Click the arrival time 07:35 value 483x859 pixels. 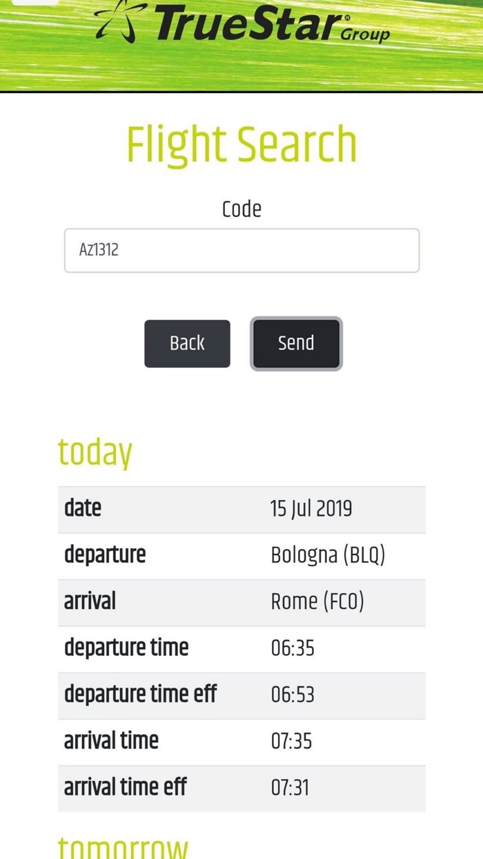point(290,741)
